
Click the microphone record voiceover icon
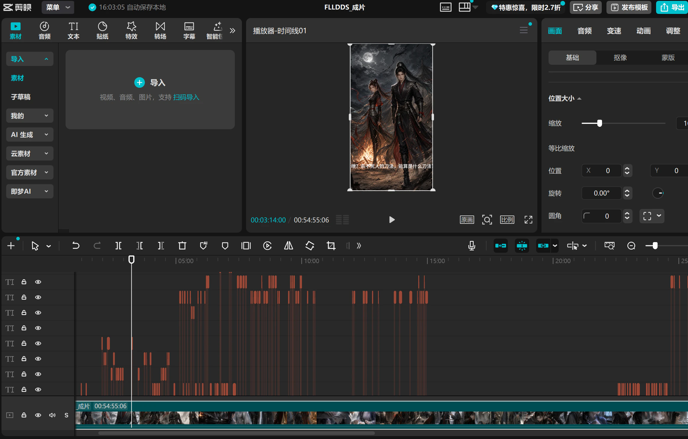coord(472,246)
